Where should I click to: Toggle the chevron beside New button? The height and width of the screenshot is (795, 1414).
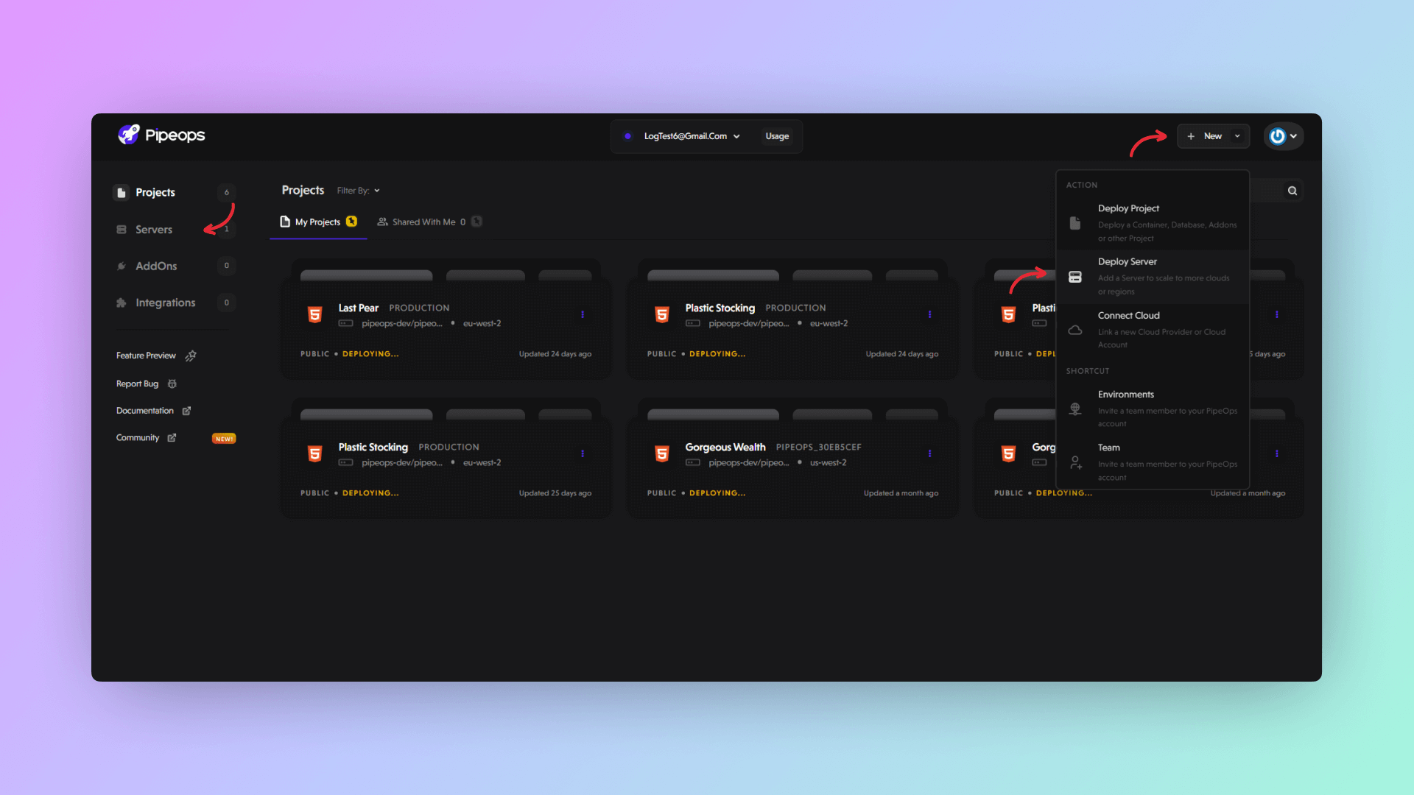1237,136
